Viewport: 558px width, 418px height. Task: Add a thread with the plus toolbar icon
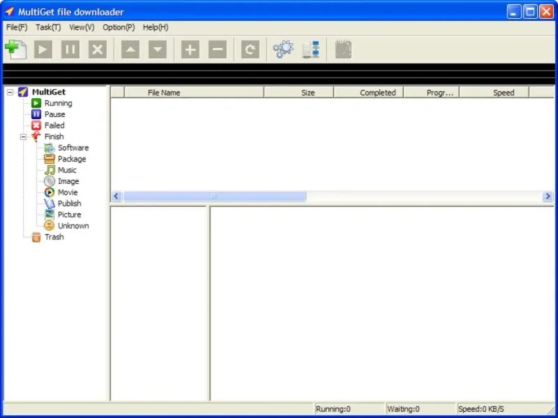click(x=190, y=49)
